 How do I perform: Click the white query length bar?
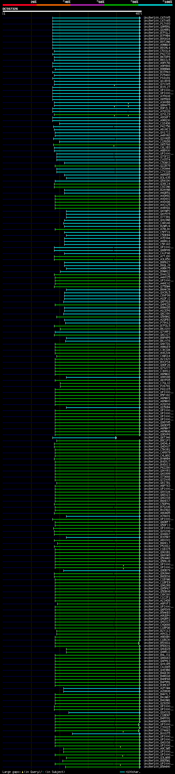pyautogui.click(x=72, y=12)
